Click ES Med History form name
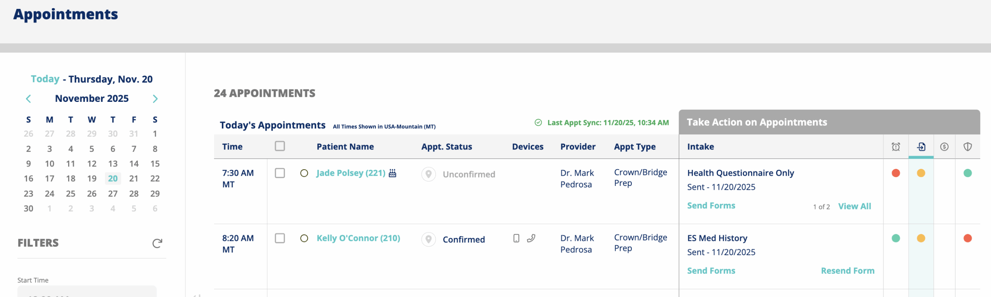 pyautogui.click(x=717, y=238)
